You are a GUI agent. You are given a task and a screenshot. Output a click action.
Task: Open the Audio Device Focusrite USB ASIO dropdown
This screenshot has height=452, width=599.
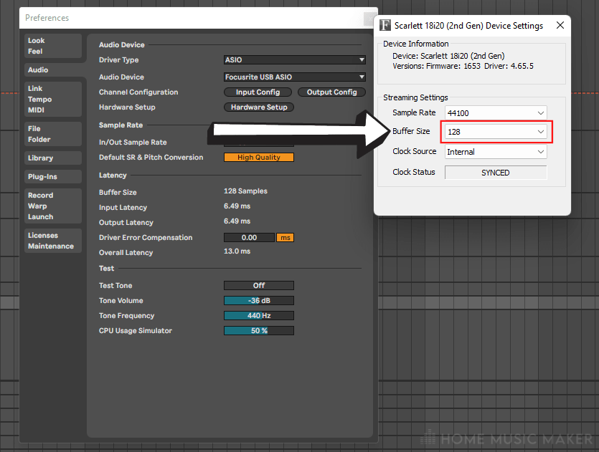[295, 77]
